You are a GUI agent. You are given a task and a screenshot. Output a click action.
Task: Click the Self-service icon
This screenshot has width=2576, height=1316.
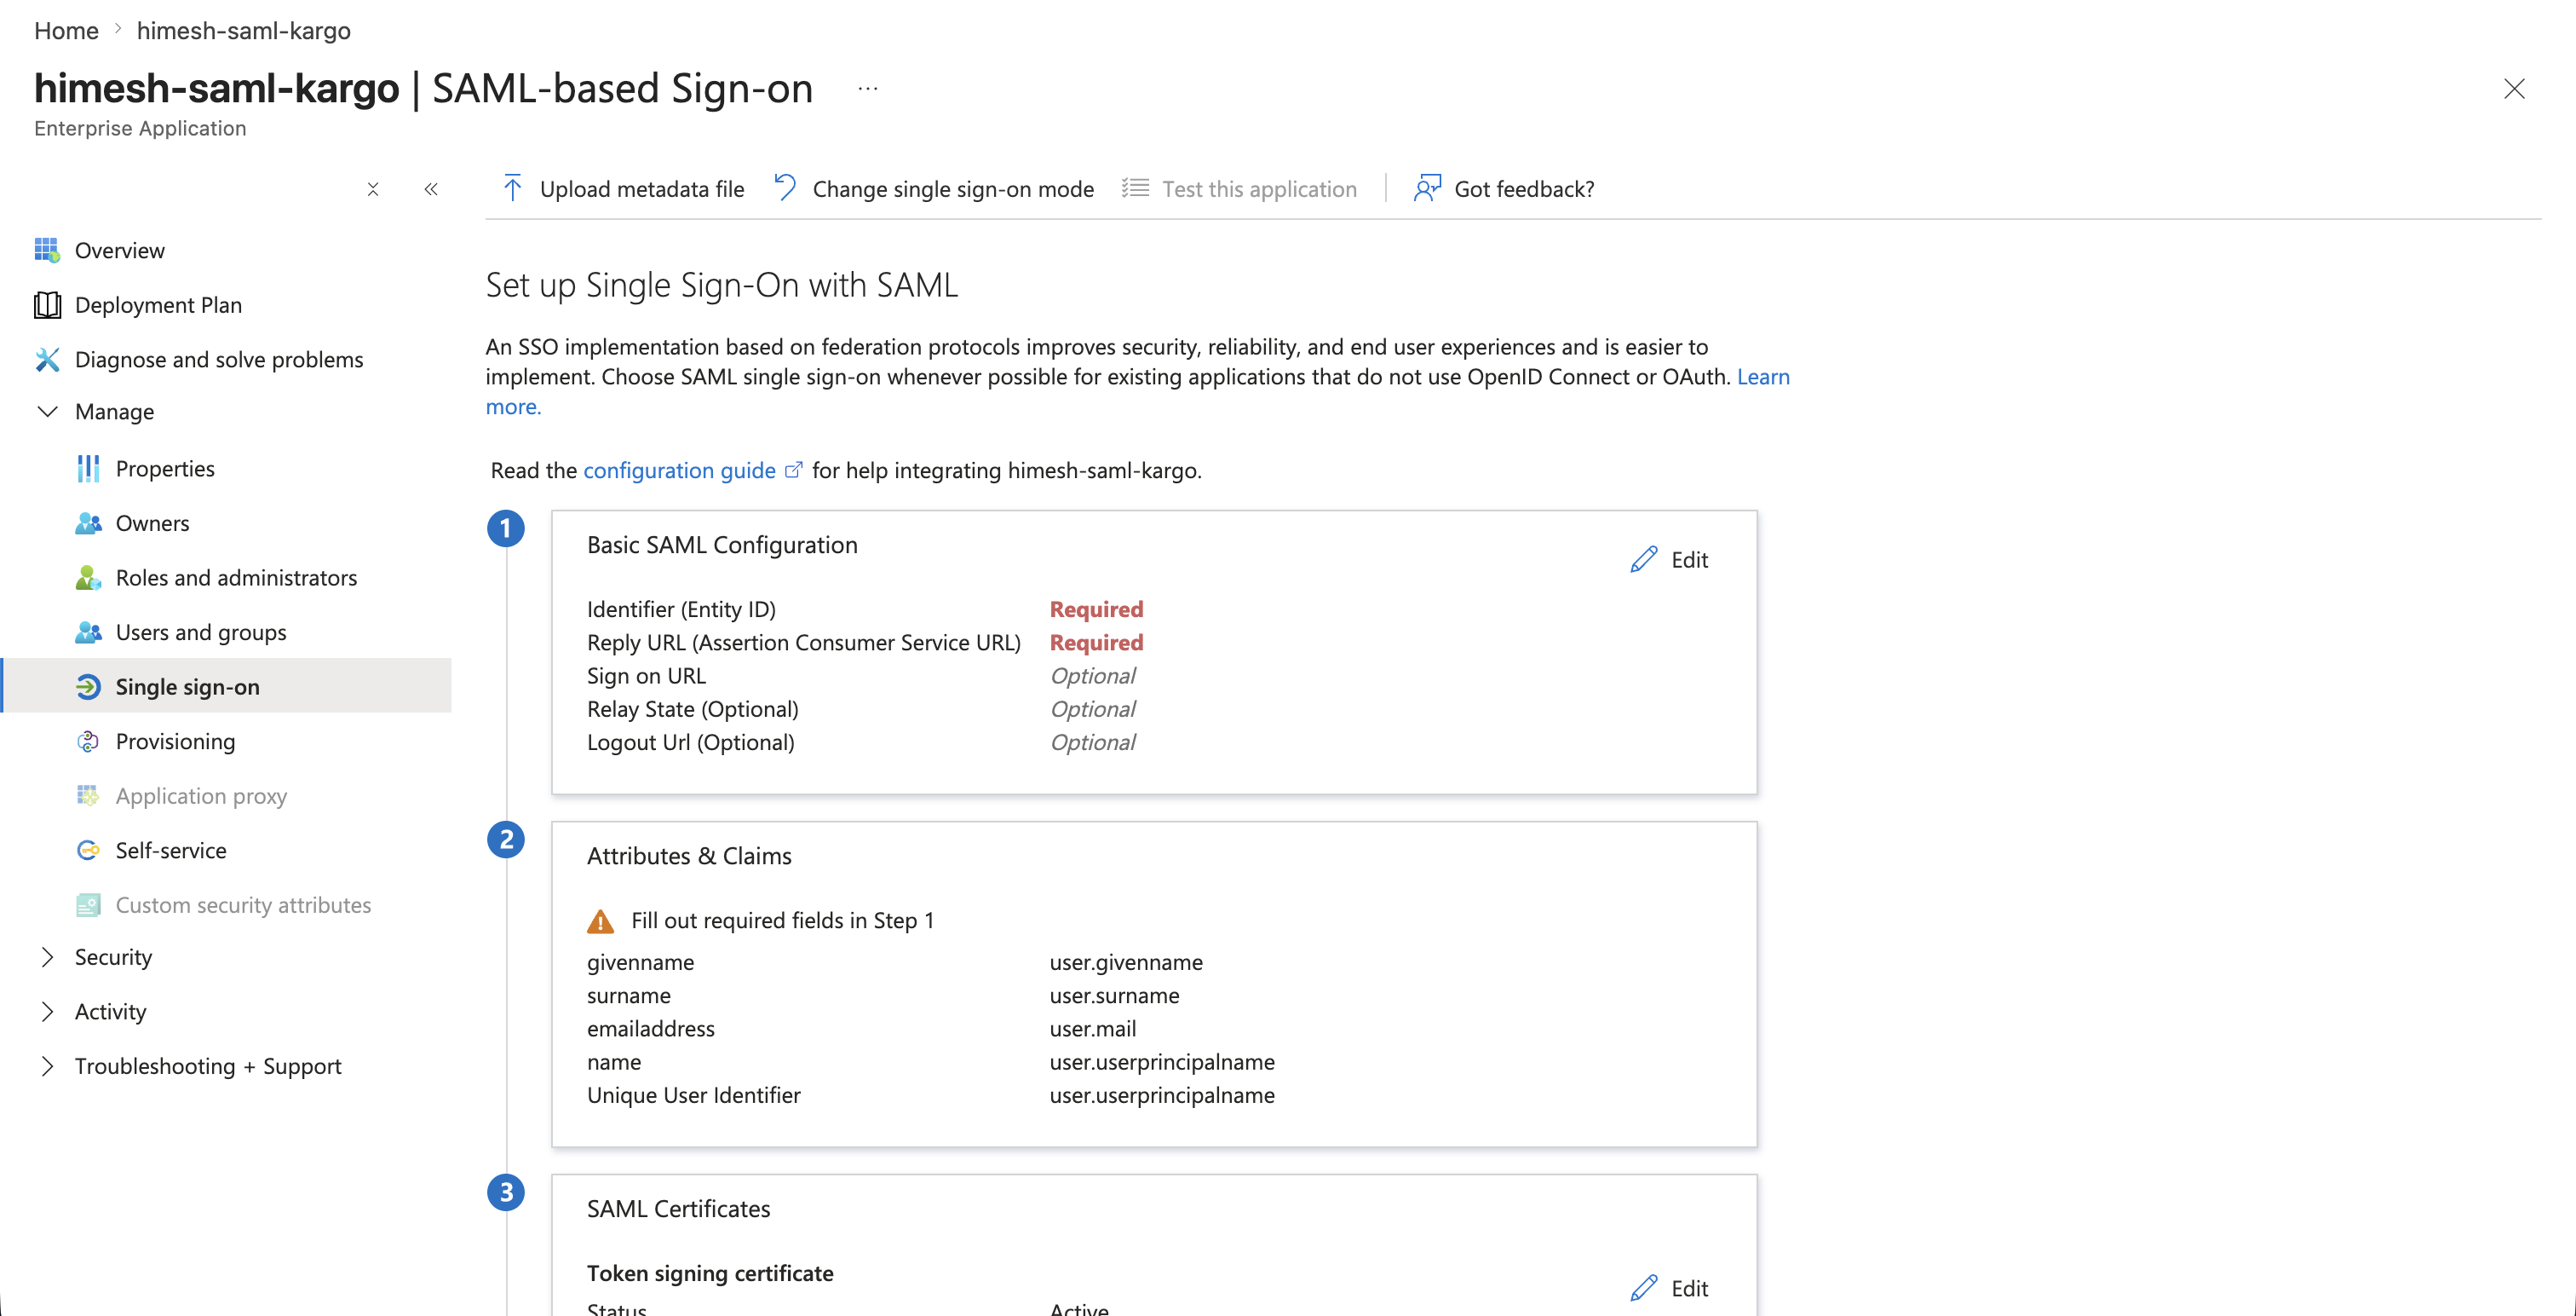[x=88, y=851]
